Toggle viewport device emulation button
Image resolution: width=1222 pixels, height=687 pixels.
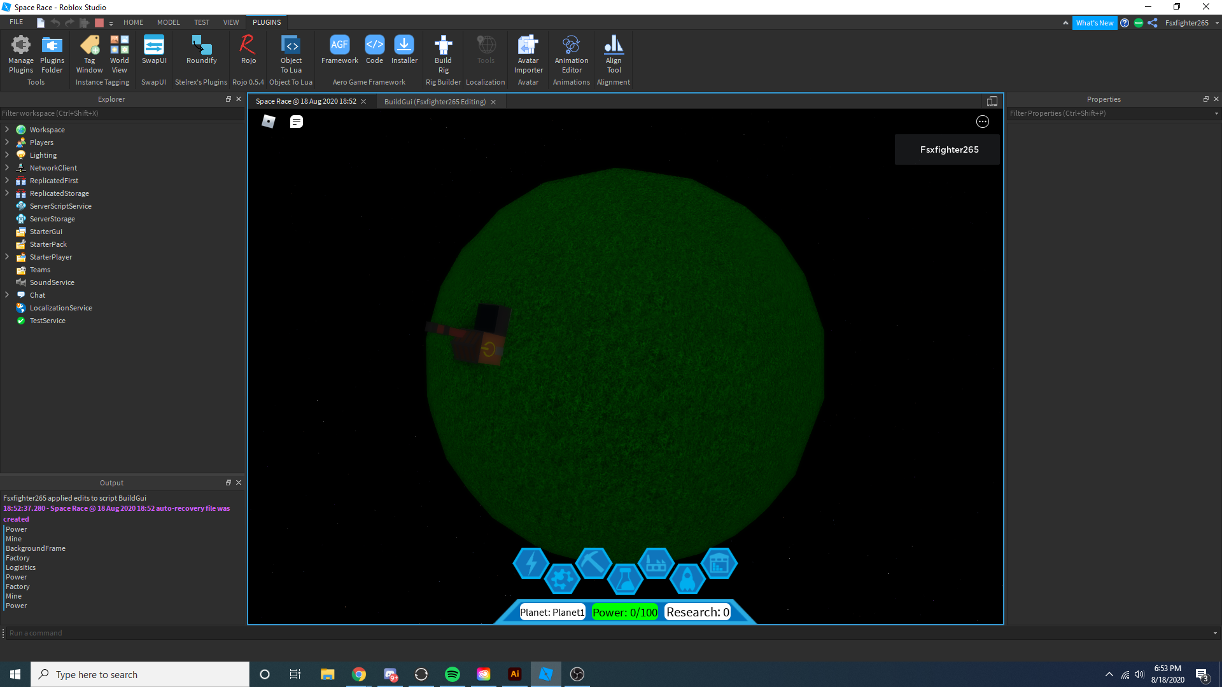pos(992,102)
